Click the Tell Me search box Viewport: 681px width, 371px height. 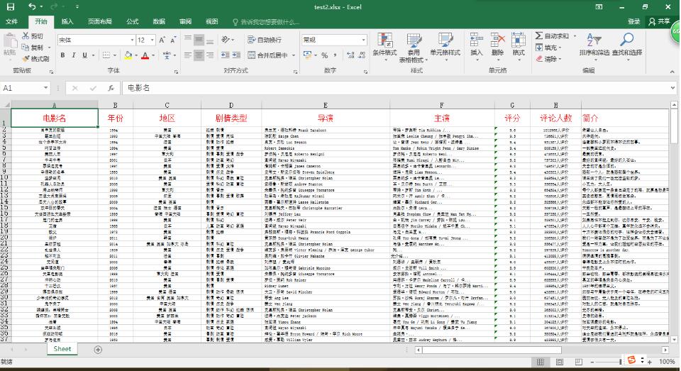pyautogui.click(x=266, y=22)
